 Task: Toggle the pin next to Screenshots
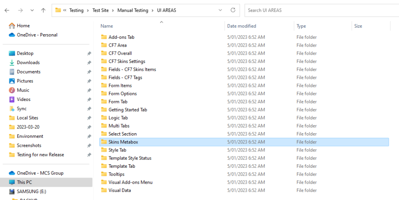coord(89,146)
